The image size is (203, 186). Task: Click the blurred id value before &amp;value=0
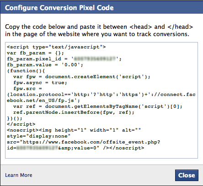coord(37,148)
